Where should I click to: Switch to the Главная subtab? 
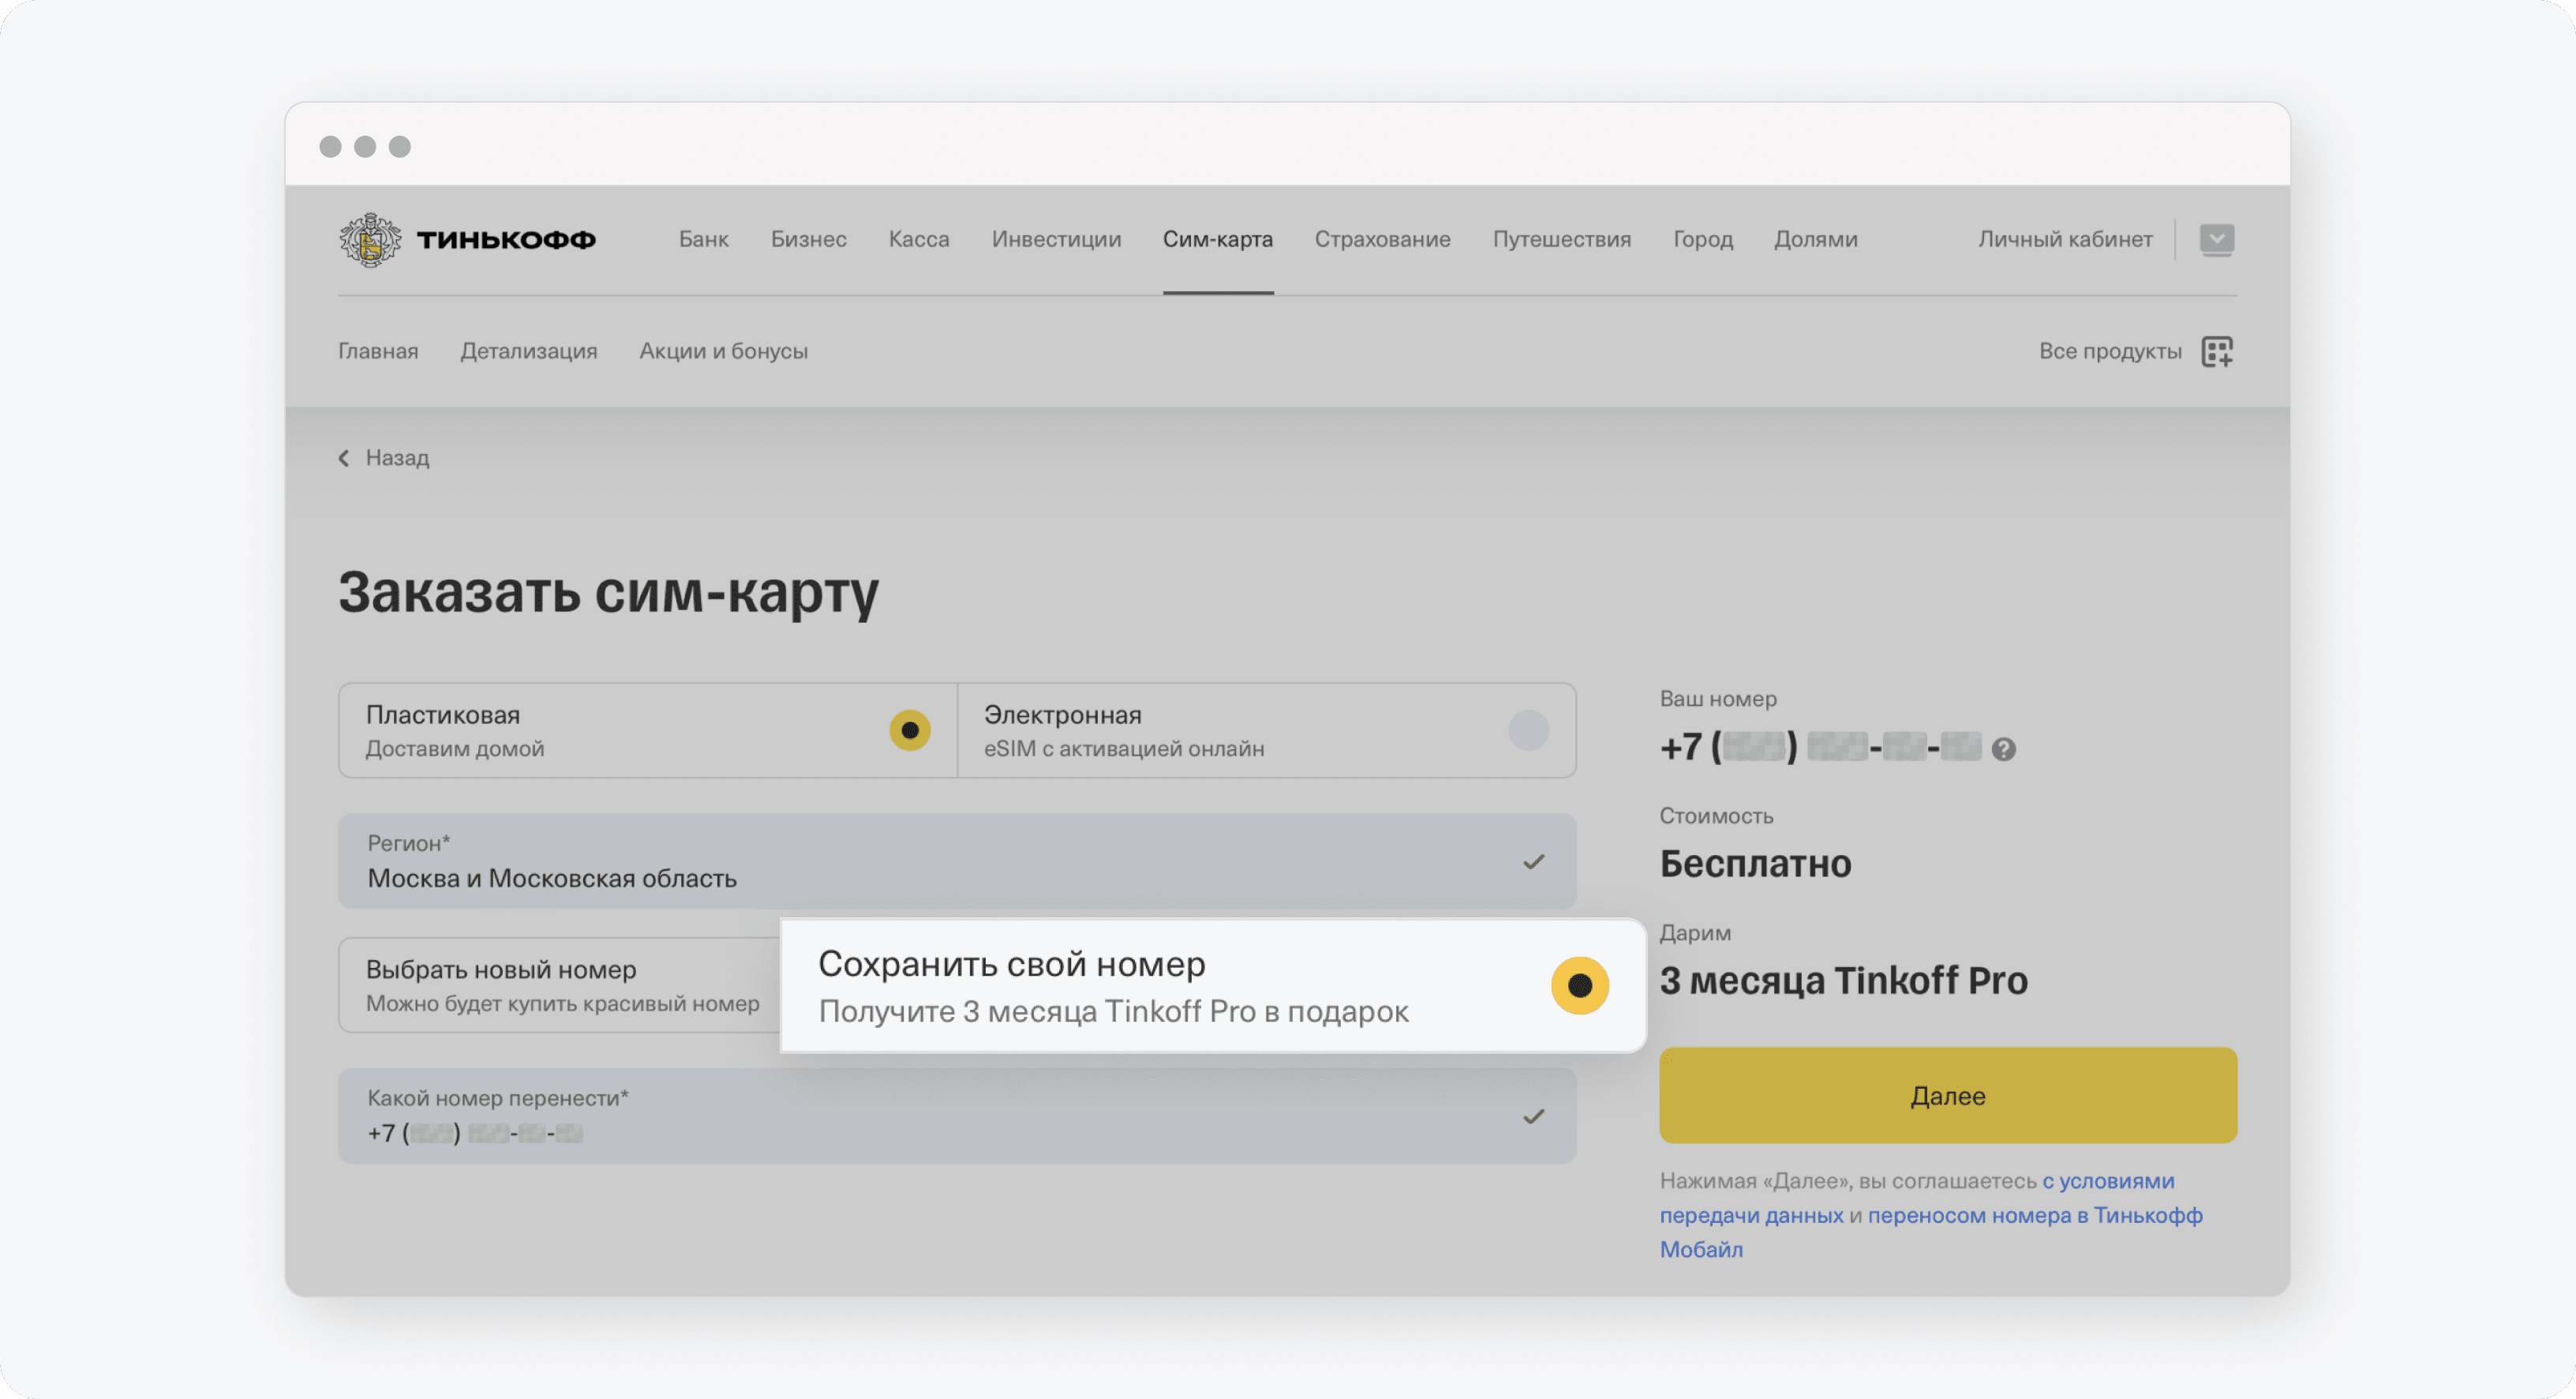click(x=378, y=351)
